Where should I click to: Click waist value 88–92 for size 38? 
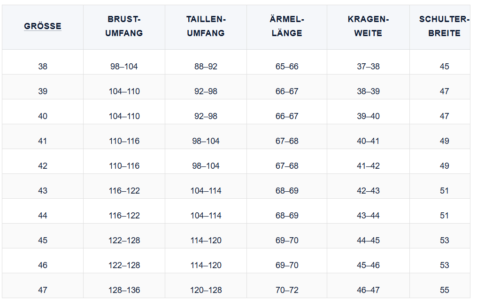pos(206,67)
